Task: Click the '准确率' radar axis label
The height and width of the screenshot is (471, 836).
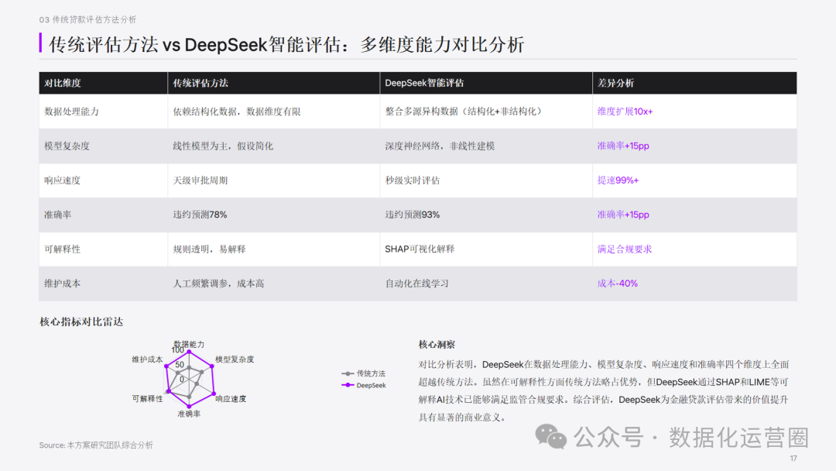Action: coord(189,414)
